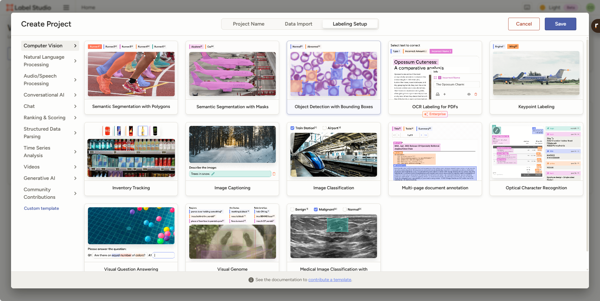Open the 'contribute a template' link
This screenshot has height=301, width=600.
pyautogui.click(x=330, y=280)
